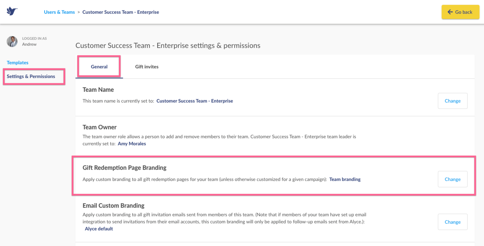Screen dimensions: 484x246
Task: Click Change for Gift Redemption Page Branding
Action: (x=452, y=179)
